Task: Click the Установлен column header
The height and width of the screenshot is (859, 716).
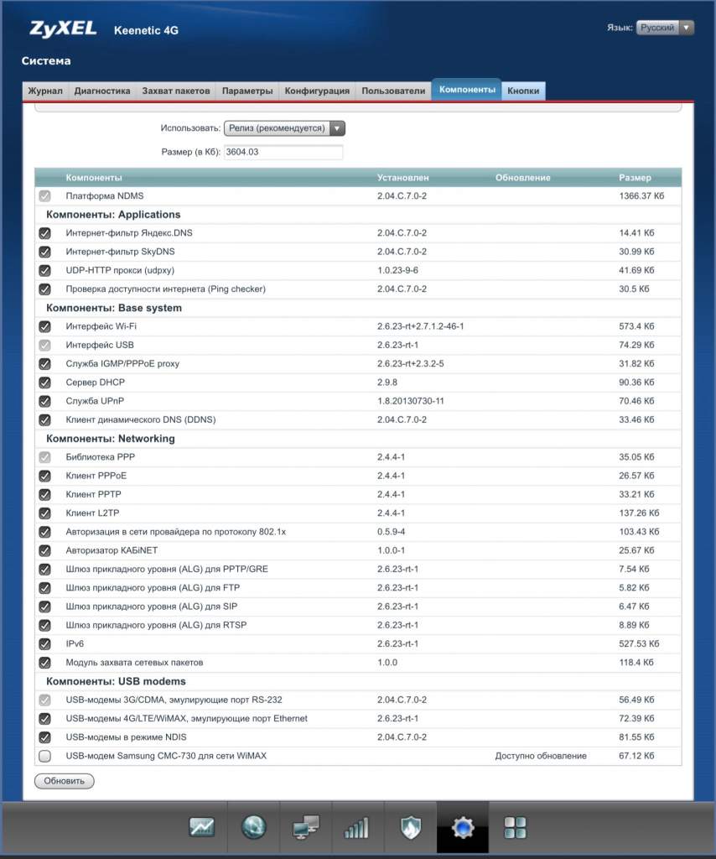Action: 403,178
